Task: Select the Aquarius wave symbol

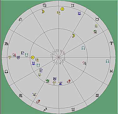Action: pos(97,95)
